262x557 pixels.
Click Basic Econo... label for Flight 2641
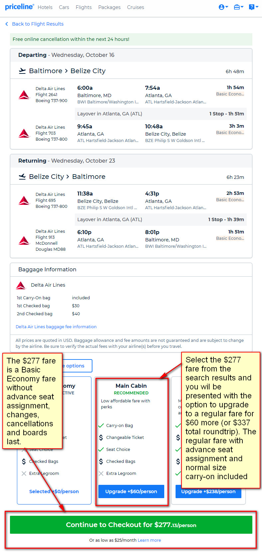(x=230, y=94)
